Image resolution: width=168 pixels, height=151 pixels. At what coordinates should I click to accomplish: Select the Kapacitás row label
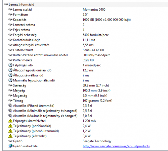click(20, 20)
